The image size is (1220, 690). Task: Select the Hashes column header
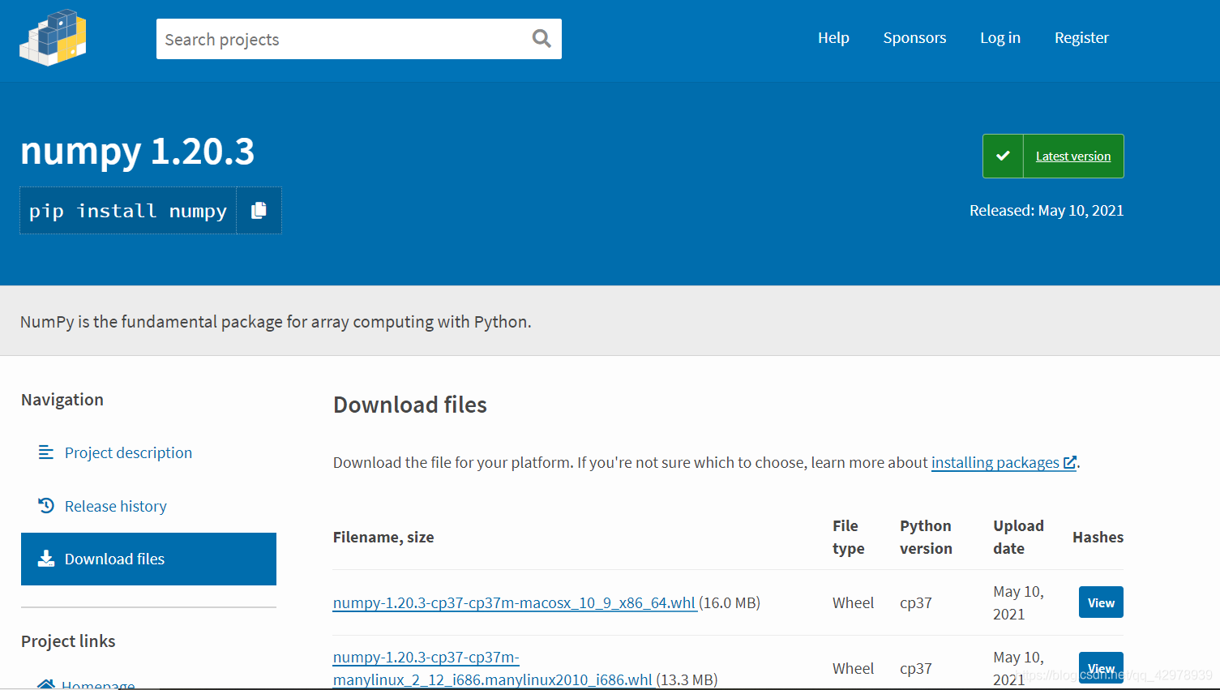point(1098,537)
